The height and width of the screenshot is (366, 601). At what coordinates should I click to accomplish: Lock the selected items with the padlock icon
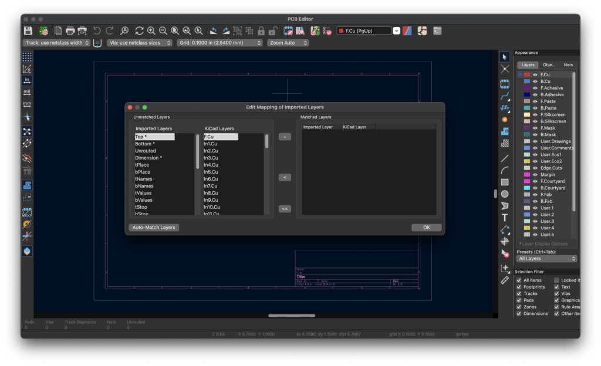click(x=261, y=30)
